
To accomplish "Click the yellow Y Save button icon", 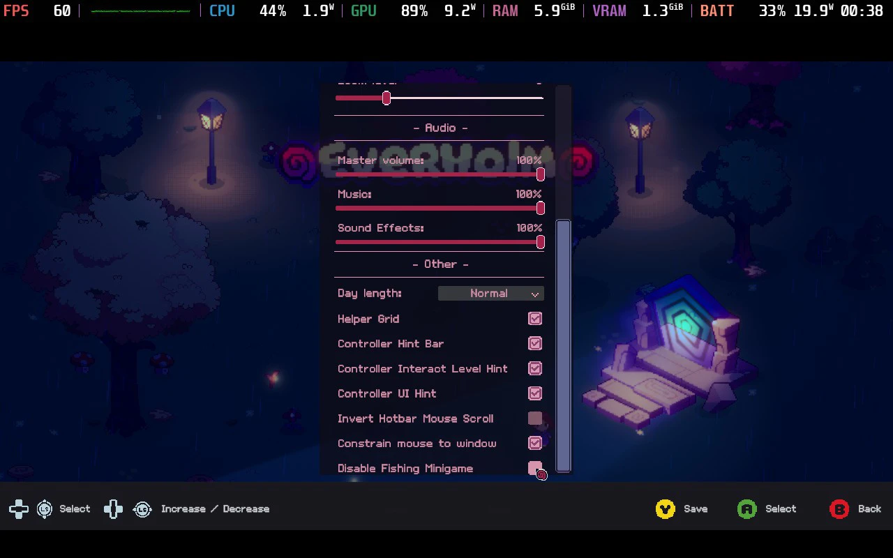I will [x=666, y=509].
